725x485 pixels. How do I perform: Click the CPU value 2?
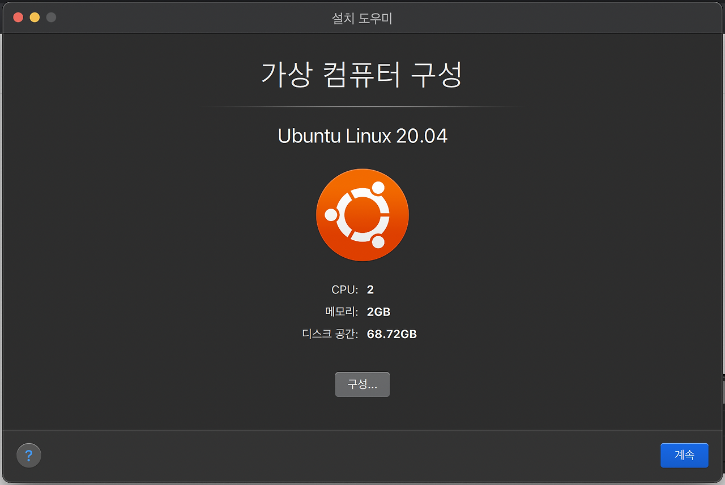pos(370,290)
